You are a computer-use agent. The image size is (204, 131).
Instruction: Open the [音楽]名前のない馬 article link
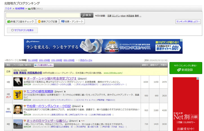[x=59, y=115]
